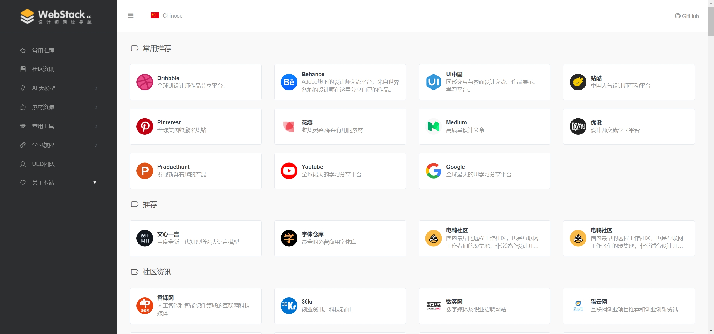714x334 pixels.
Task: Click the 推荐 section heading
Action: 150,205
